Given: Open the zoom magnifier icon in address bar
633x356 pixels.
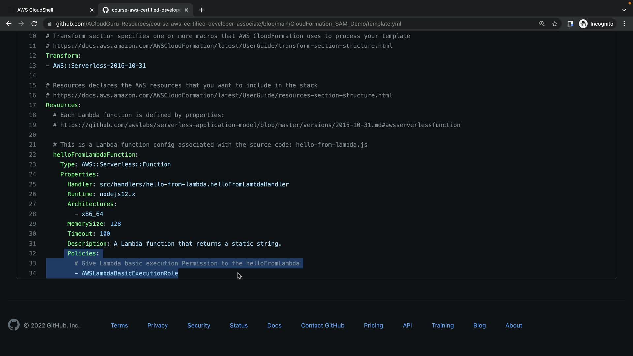Looking at the screenshot, I should pos(542,24).
